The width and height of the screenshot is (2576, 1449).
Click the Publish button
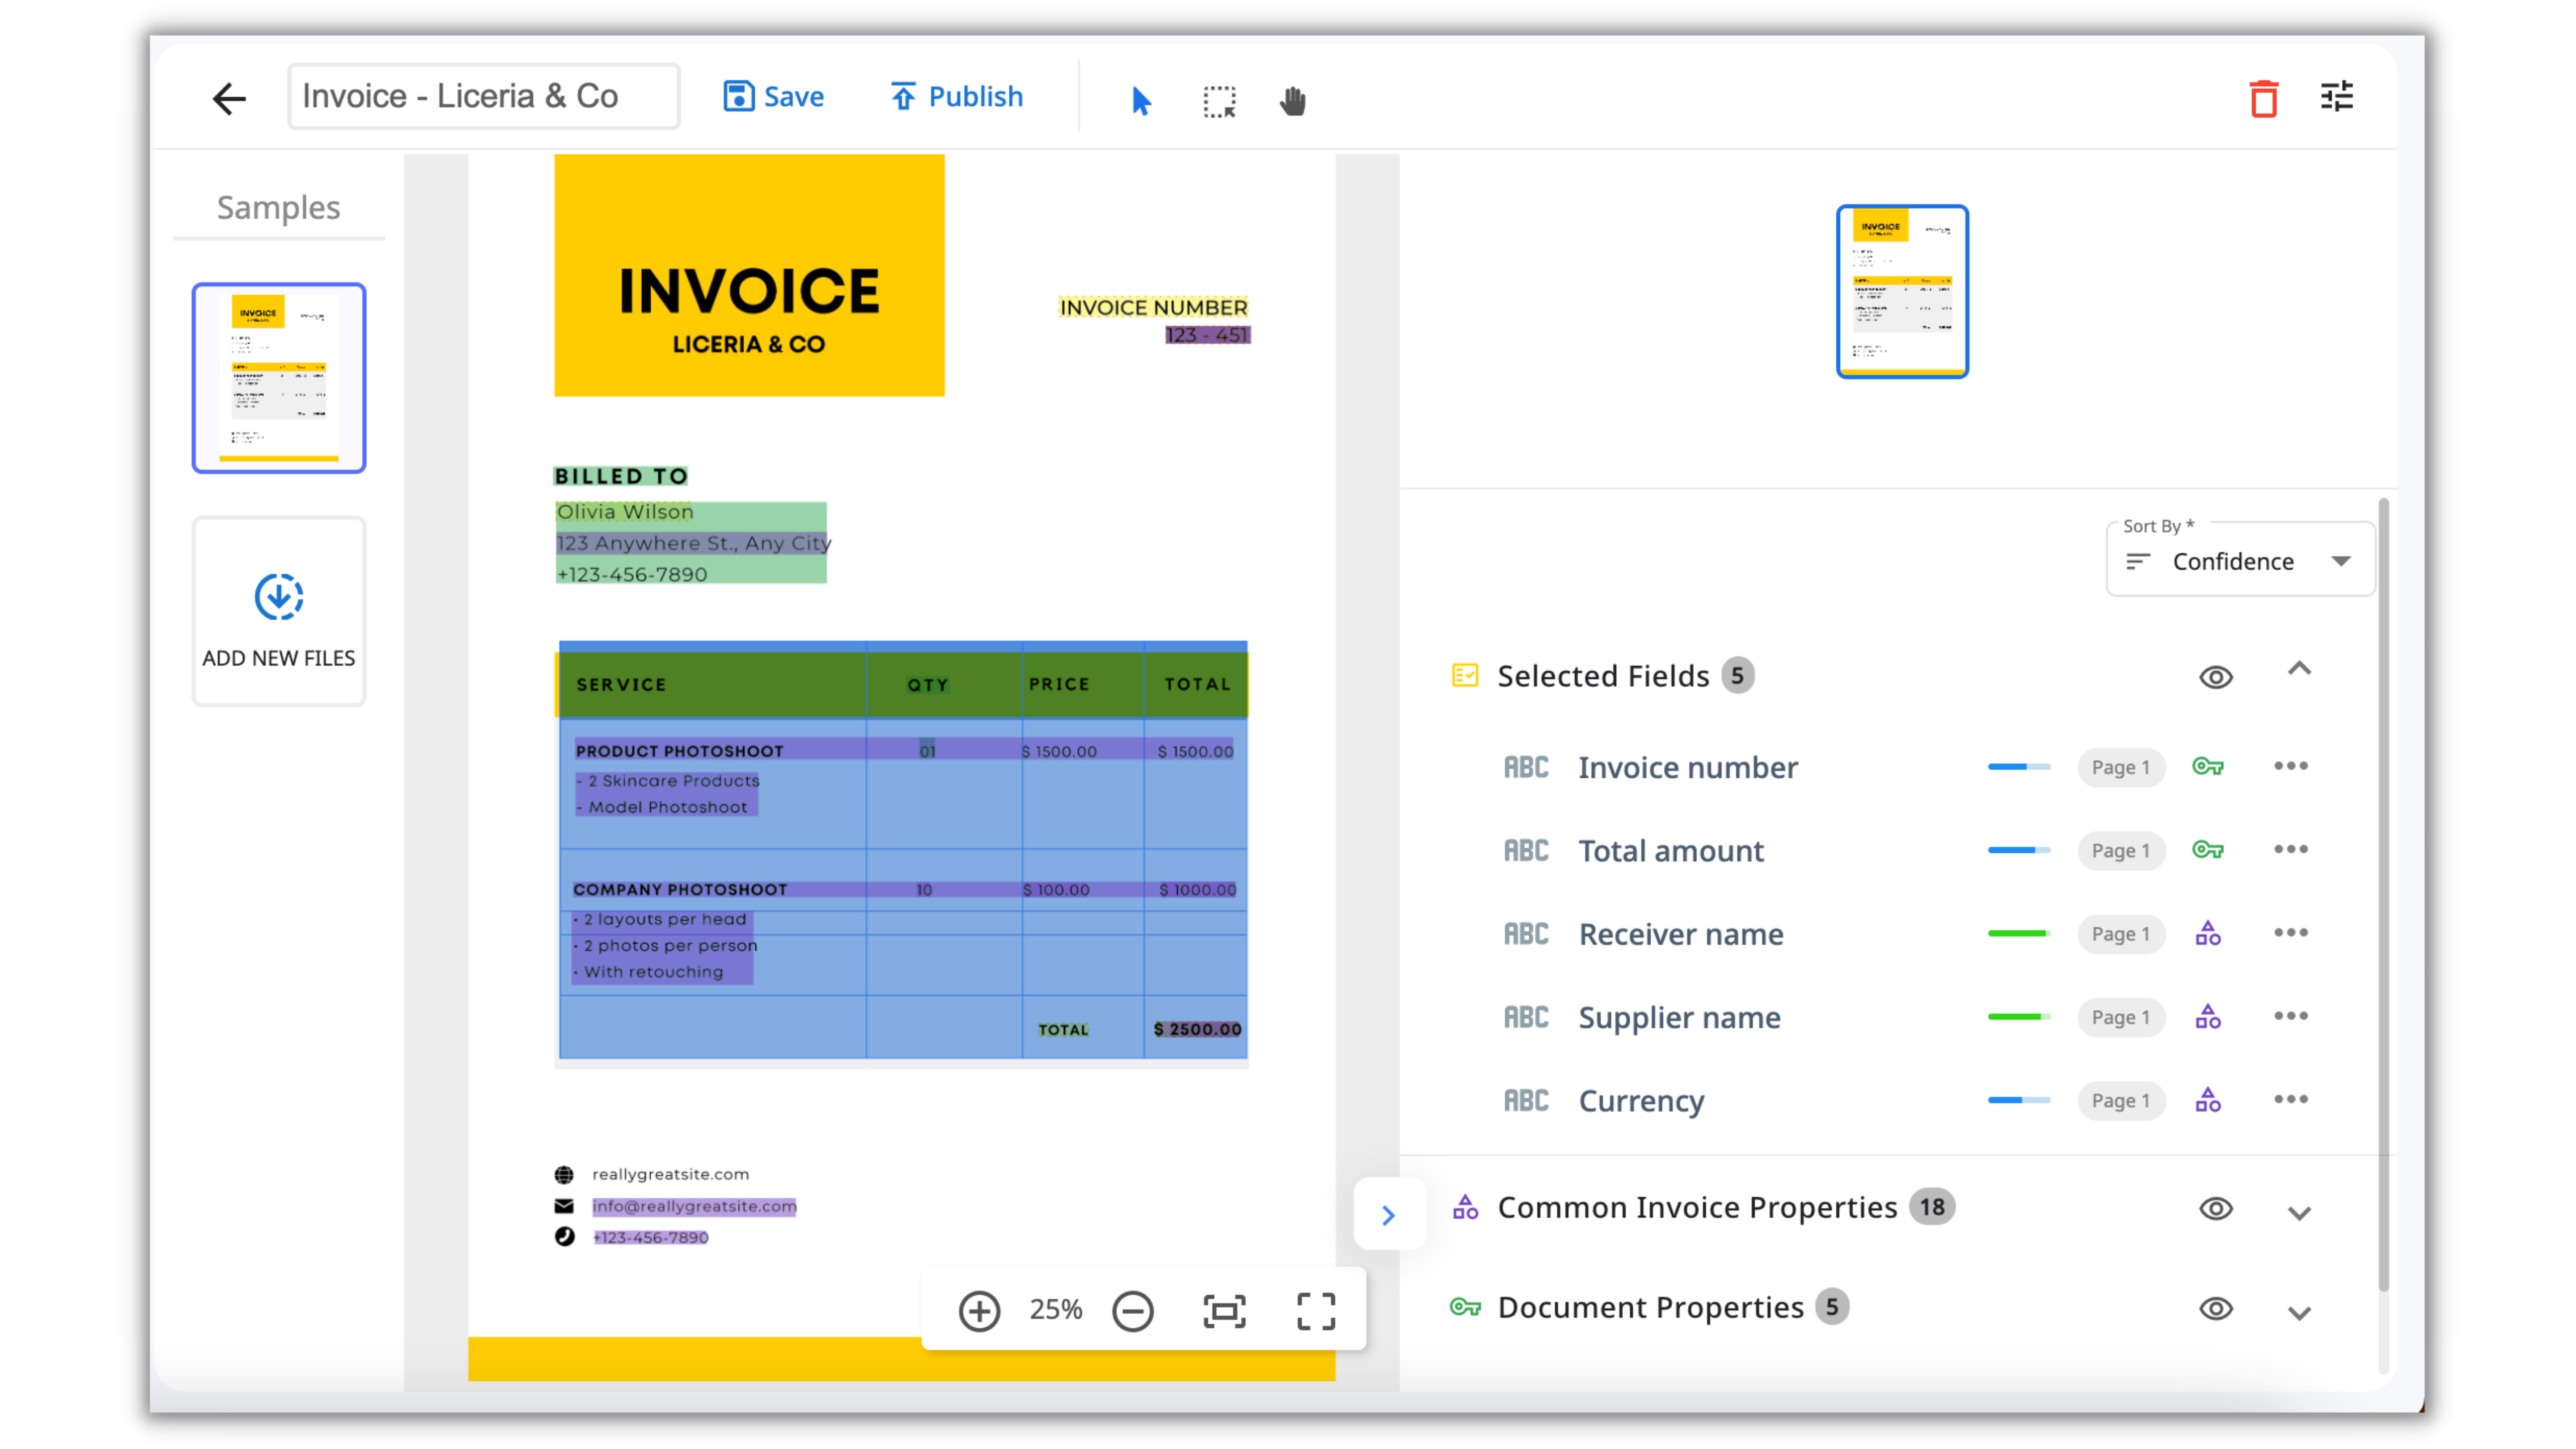956,97
